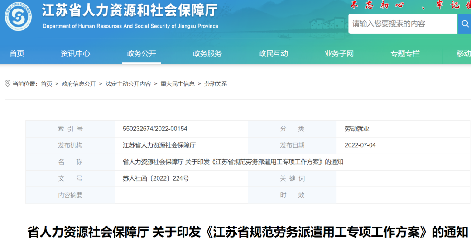Click the 首页 breadcrumb link
Image resolution: width=471 pixels, height=247 pixels.
(x=46, y=84)
